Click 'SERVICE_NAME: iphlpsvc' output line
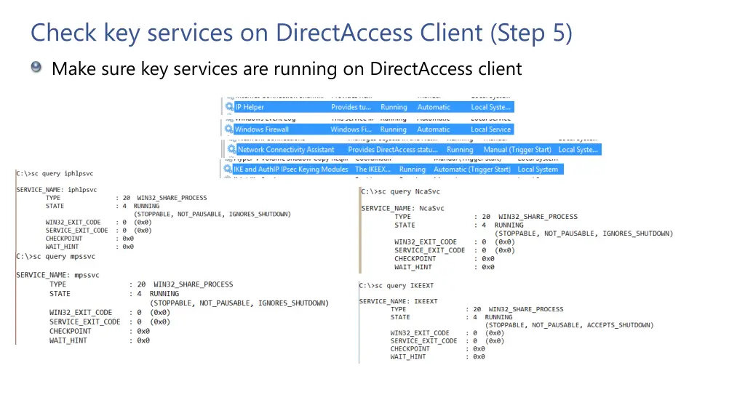Screen dimensions: 745x419 point(57,190)
